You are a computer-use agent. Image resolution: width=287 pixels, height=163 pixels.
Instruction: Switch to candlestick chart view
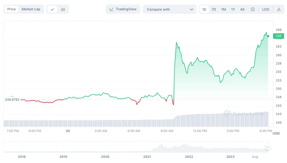coord(63,9)
